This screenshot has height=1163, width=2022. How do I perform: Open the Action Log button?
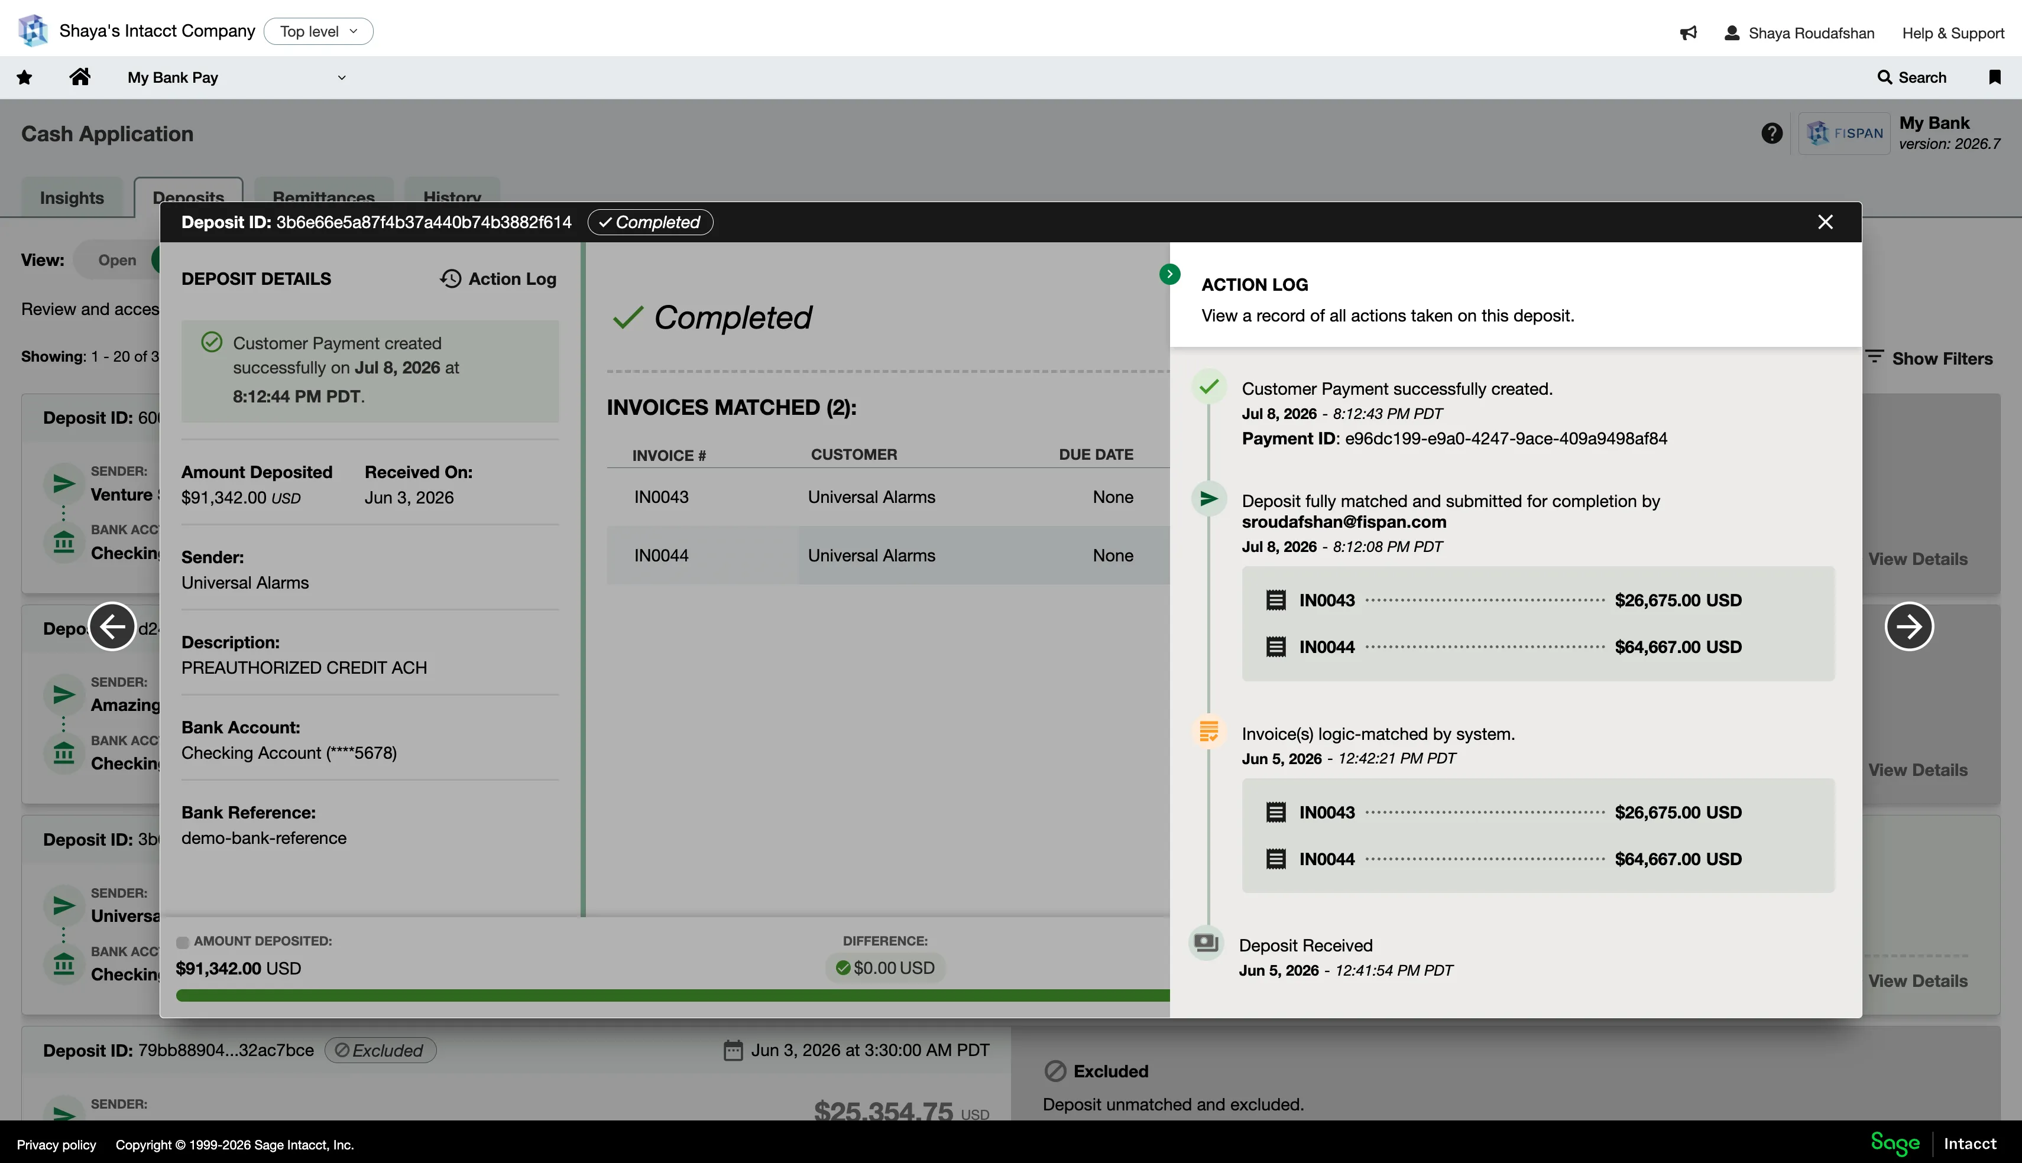(498, 279)
